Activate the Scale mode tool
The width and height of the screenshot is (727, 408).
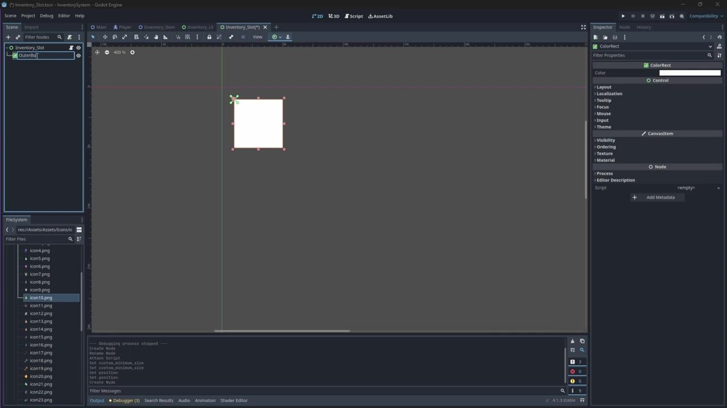click(x=125, y=37)
